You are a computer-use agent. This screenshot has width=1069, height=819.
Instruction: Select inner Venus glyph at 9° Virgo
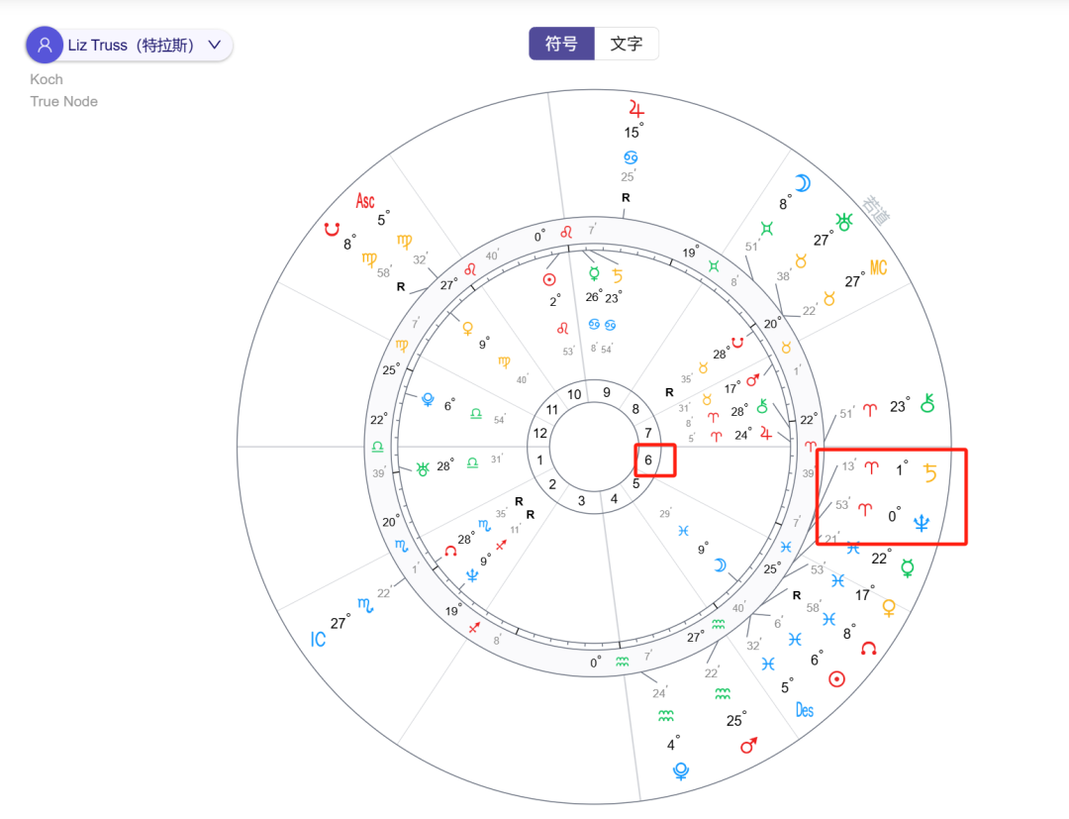(x=467, y=329)
